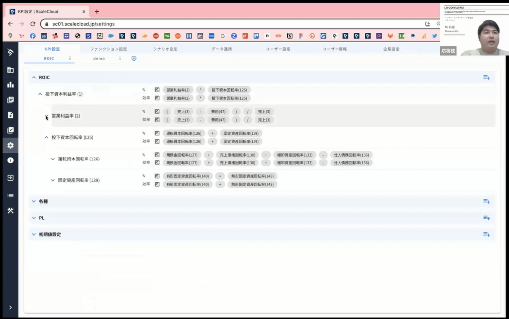The width and height of the screenshot is (509, 319).
Task: Open the info icon in the left sidebar
Action: point(10,160)
